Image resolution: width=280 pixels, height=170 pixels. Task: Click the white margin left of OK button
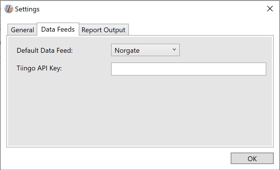click(118, 158)
